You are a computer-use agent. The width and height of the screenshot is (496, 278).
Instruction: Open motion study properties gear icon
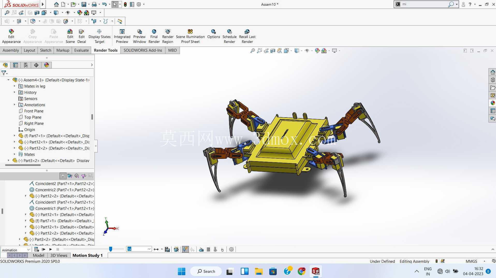[x=231, y=249]
